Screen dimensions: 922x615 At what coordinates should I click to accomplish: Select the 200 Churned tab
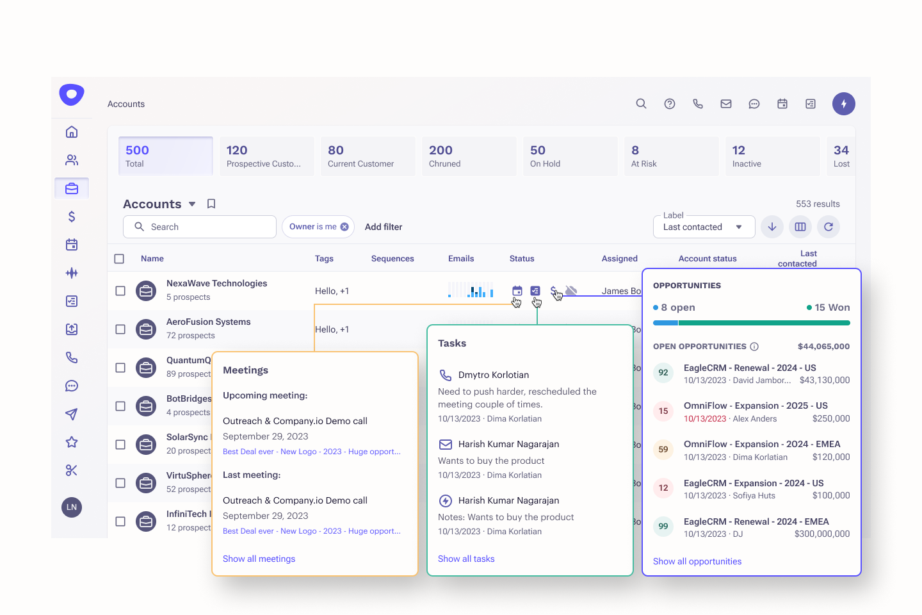click(469, 156)
